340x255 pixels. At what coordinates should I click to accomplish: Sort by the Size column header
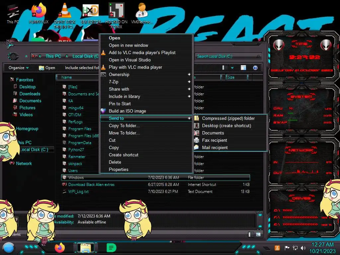tap(236, 77)
